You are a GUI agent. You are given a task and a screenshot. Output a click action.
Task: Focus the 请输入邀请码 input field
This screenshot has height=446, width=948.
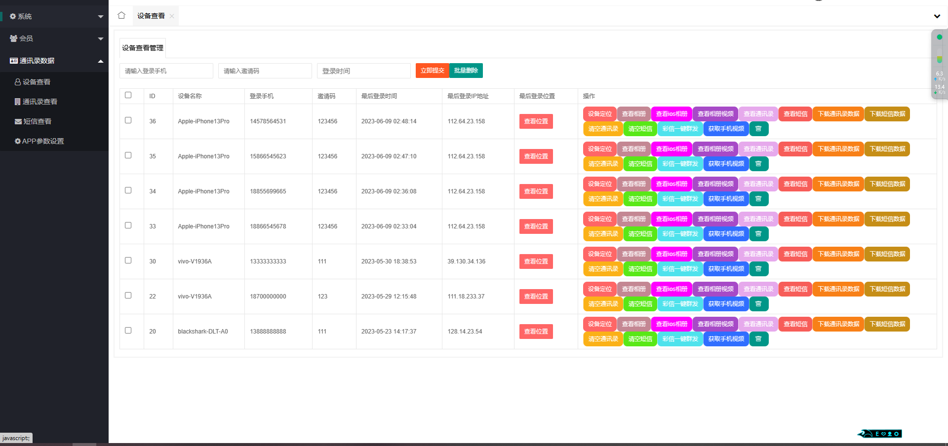click(x=265, y=71)
